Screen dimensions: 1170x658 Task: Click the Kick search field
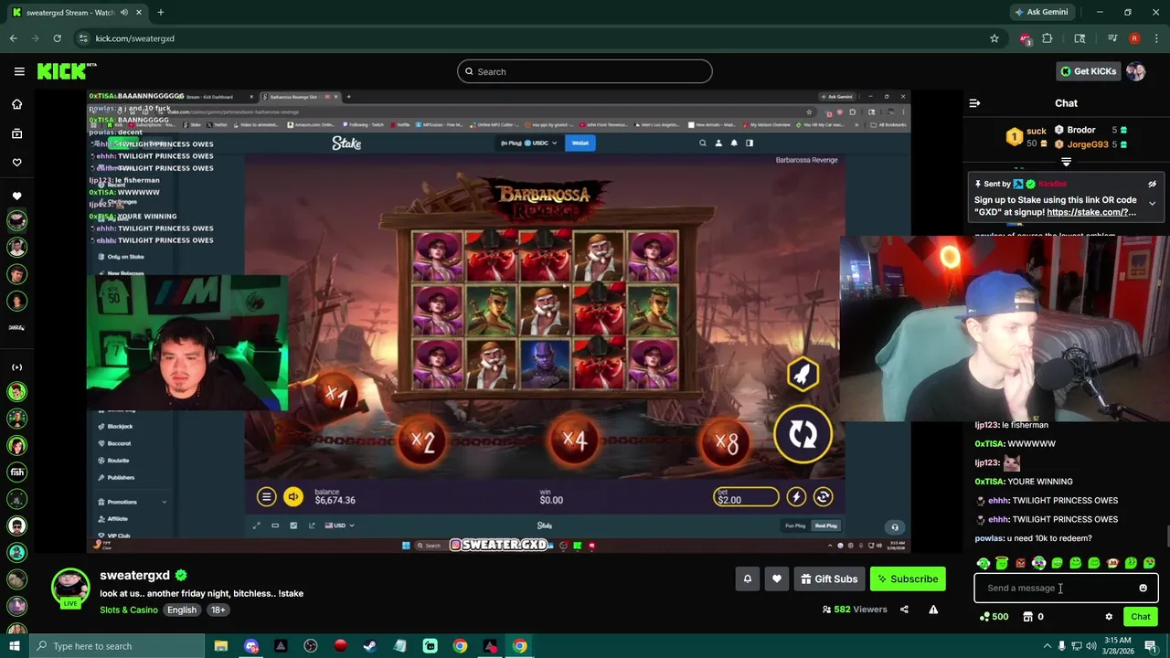point(585,71)
